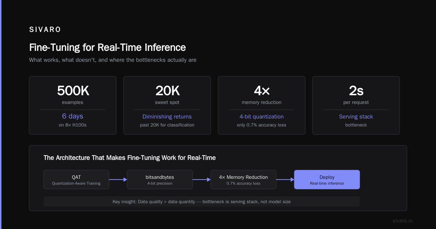436x229 pixels.
Task: Click the '2s' statistic value
Action: [356, 91]
